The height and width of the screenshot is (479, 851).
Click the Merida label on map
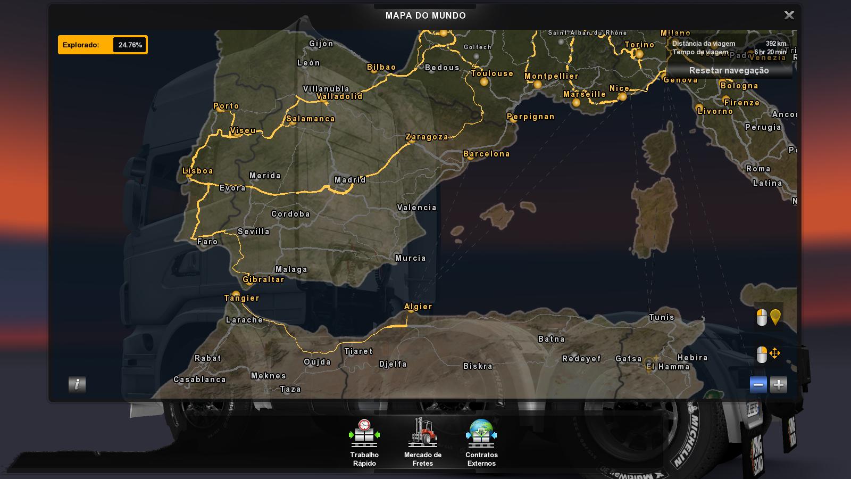tap(265, 176)
